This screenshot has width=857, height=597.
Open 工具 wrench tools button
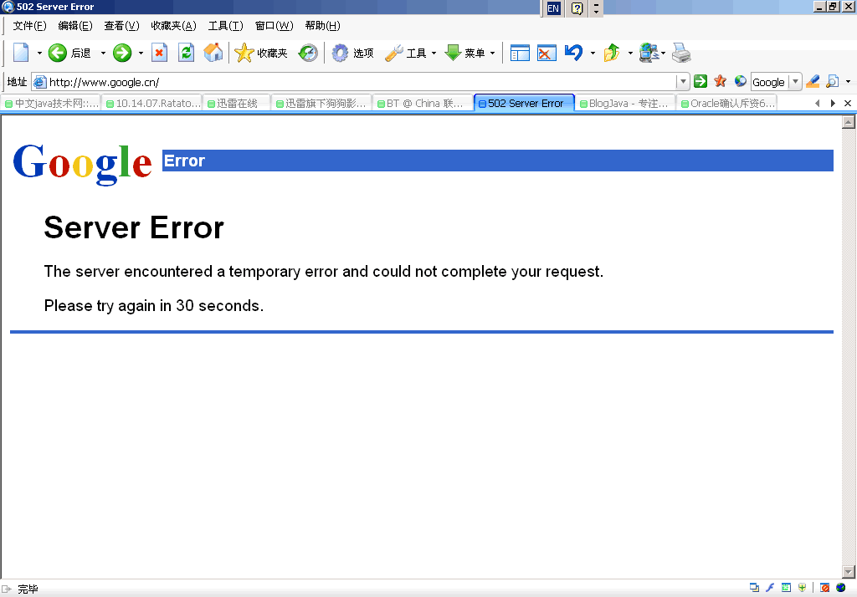pos(406,53)
